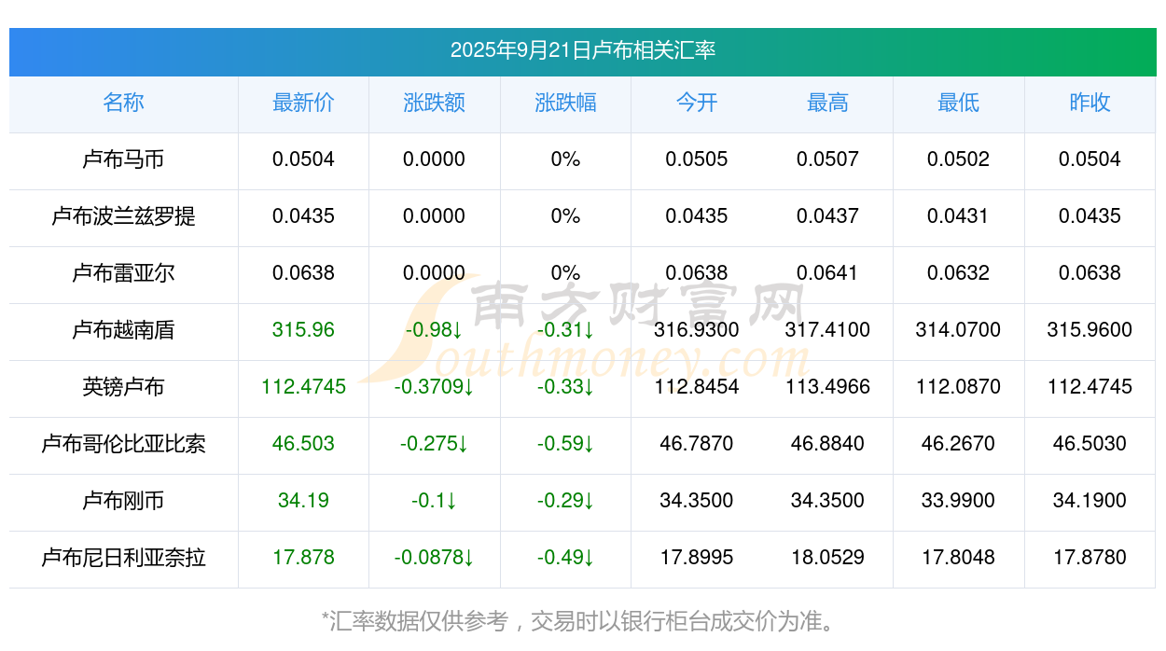Click change percent -0.49↓
This screenshot has height=651, width=1166.
coord(565,558)
